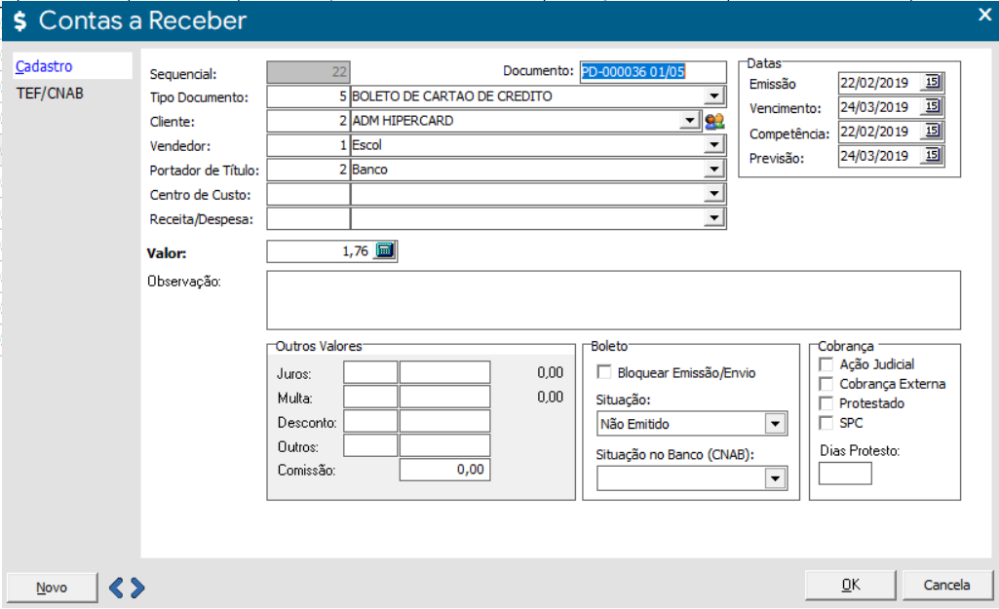The image size is (999, 609).
Task: Enable the Bloquear Emissão/Envio checkbox
Action: pyautogui.click(x=604, y=372)
